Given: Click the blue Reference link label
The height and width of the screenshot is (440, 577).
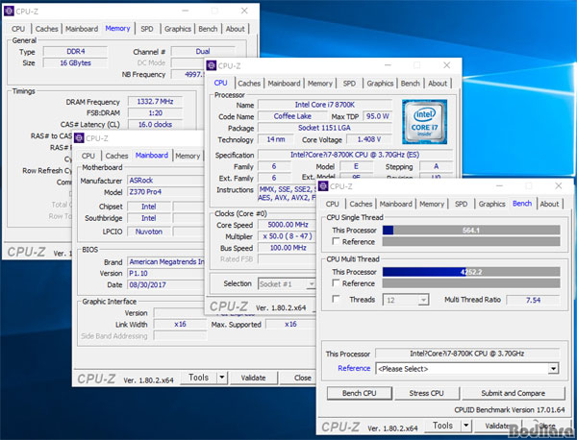Looking at the screenshot, I should pos(353,368).
